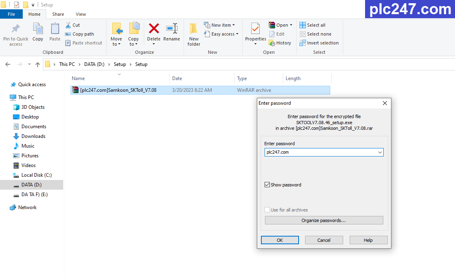Confirm the password with OK
The width and height of the screenshot is (455, 275).
click(x=280, y=240)
